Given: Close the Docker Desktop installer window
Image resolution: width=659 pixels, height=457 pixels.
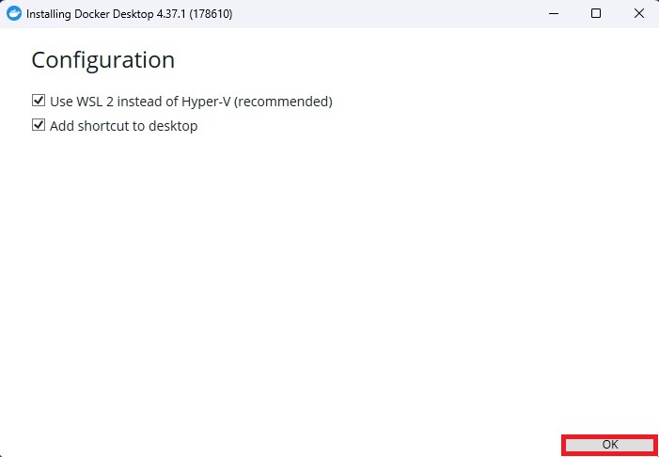Looking at the screenshot, I should click(639, 14).
